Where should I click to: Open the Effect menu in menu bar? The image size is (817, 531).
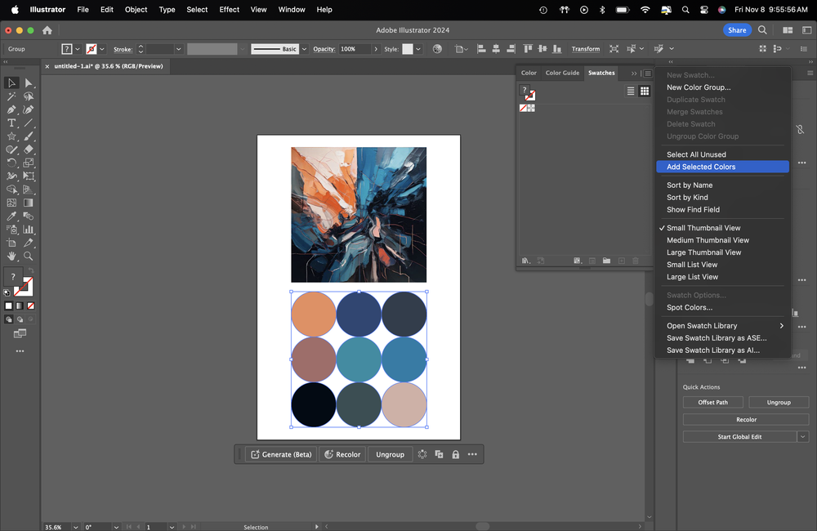pos(230,10)
